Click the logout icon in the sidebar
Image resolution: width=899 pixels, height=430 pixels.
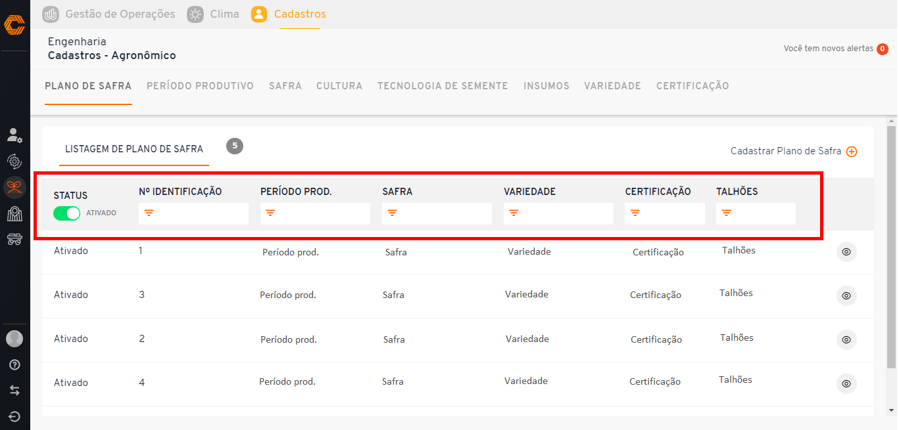pyautogui.click(x=14, y=416)
